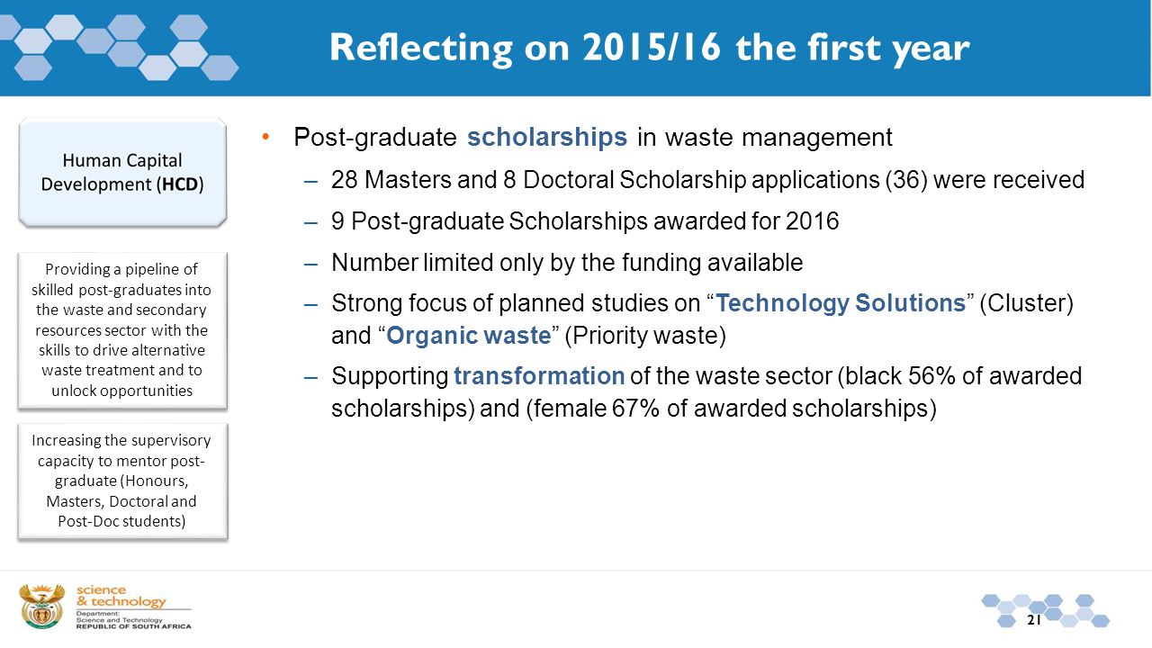Select the 28 Masters and 8 Doctoral line
This screenshot has width=1152, height=648.
[707, 181]
